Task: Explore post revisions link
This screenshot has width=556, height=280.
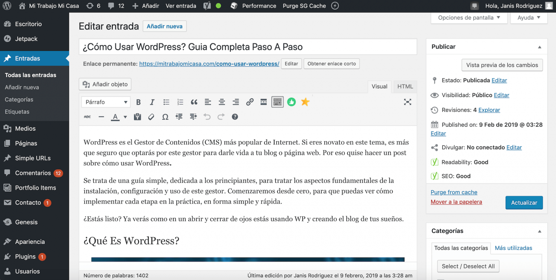Action: (x=489, y=110)
